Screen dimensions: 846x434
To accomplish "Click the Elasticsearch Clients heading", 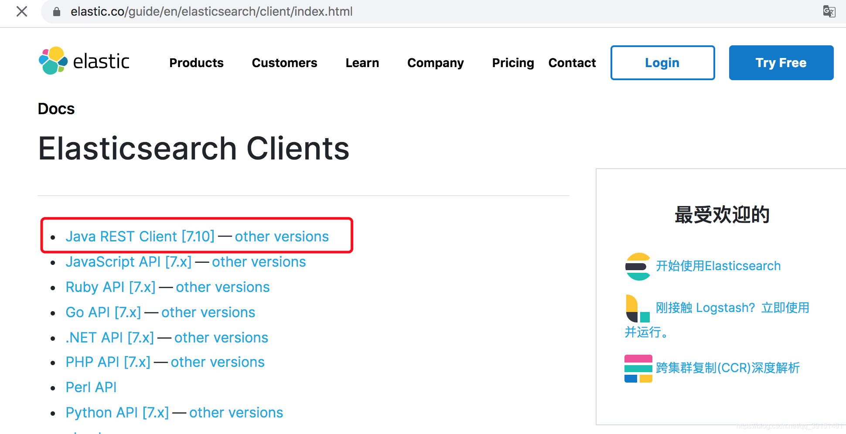I will (x=194, y=149).
